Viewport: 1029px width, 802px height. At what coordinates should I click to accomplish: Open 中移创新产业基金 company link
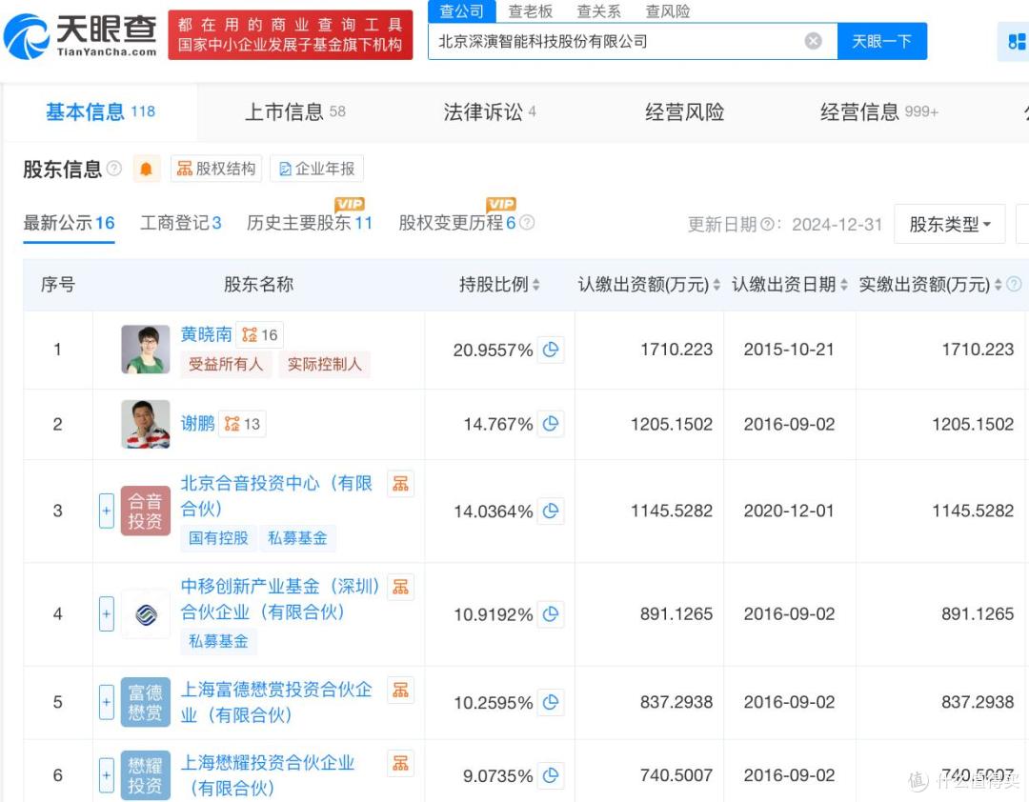280,598
